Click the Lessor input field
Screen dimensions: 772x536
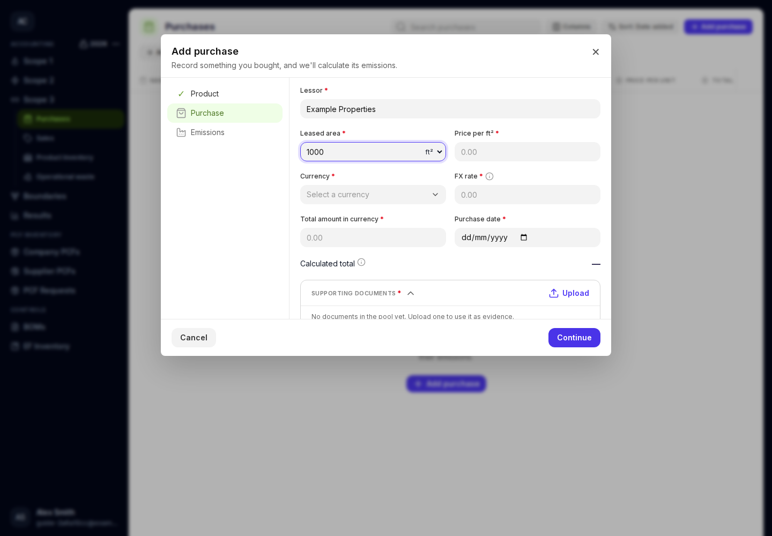point(450,109)
